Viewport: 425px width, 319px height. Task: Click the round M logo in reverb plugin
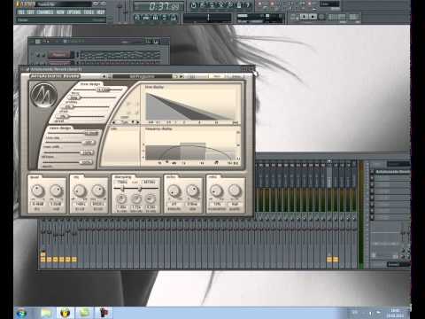(x=44, y=95)
